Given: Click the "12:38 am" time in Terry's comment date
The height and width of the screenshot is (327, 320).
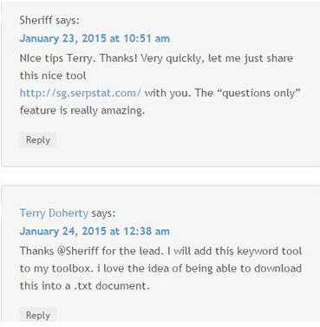Looking at the screenshot, I should click(x=147, y=232).
